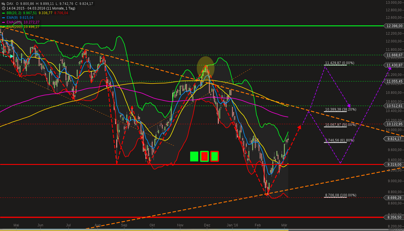Click the 11.429,87 (0.00%) Fibonacci label

pos(339,63)
